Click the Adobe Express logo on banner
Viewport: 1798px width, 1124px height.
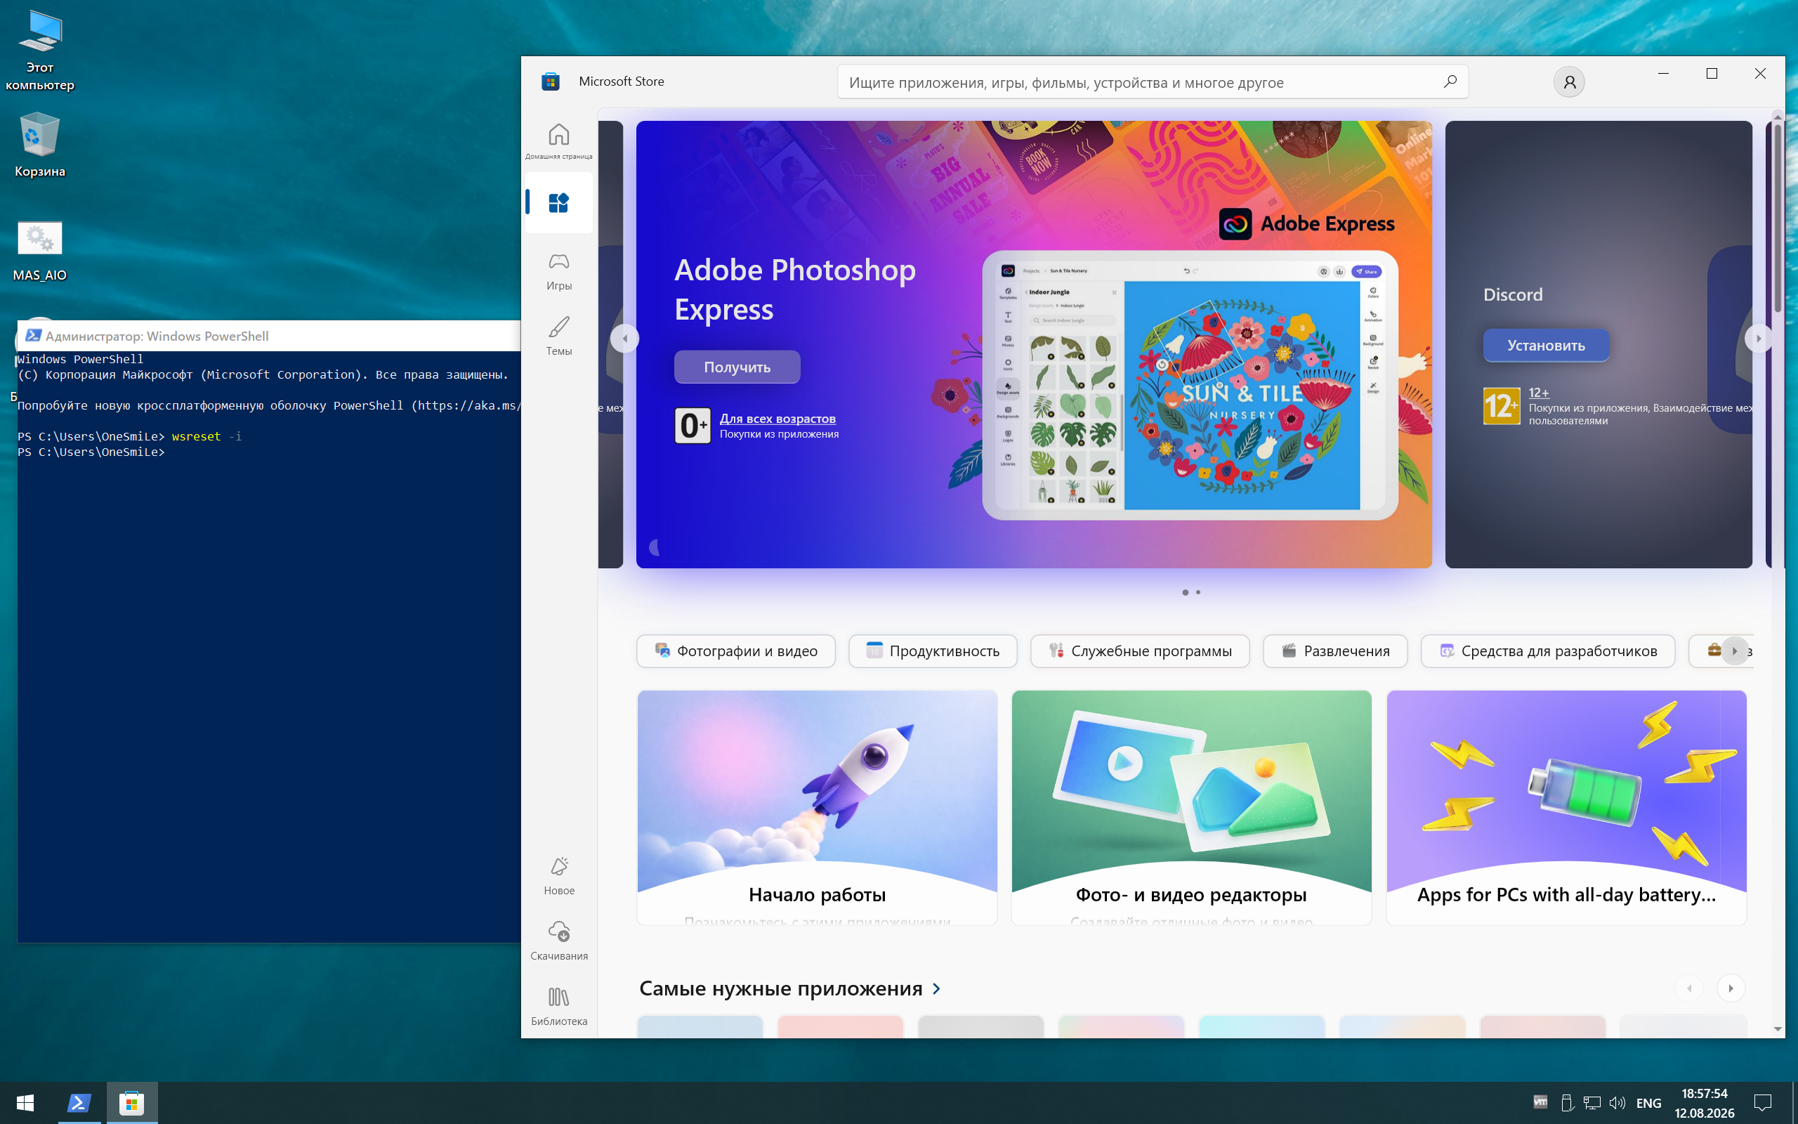(1235, 224)
